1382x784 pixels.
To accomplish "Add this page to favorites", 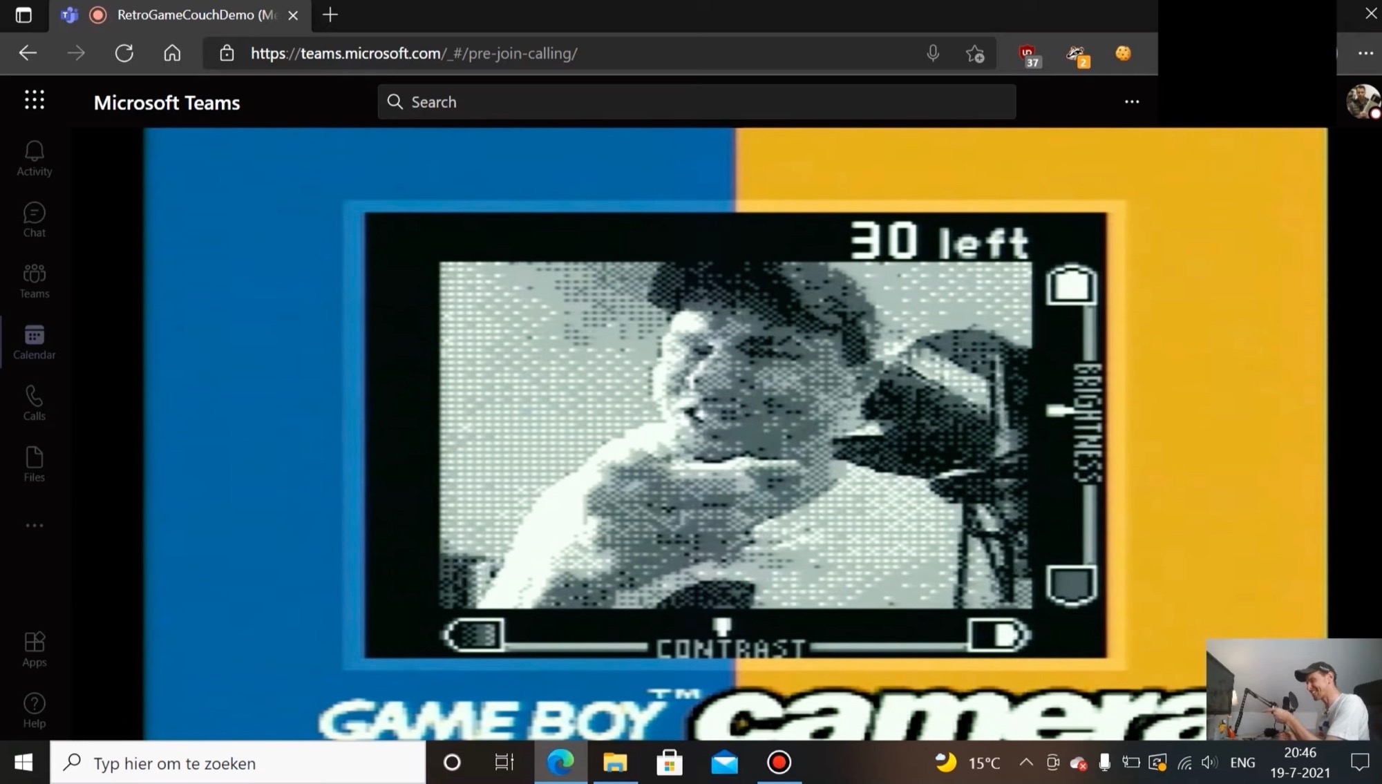I will [x=975, y=53].
